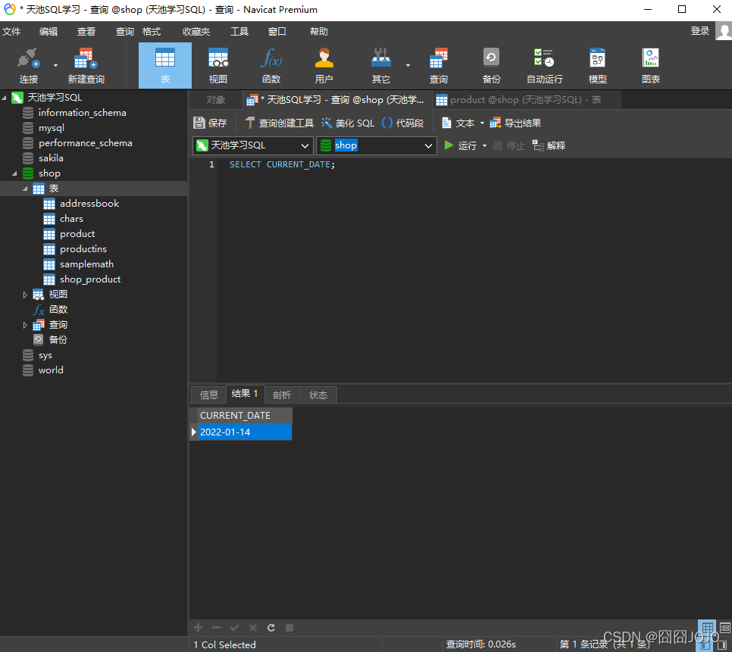
Task: Select the Table (表) toolbar icon
Action: pos(164,59)
